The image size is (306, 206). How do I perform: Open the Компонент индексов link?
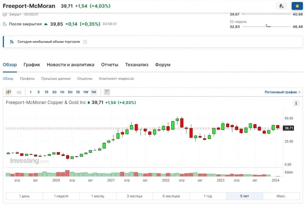(116, 79)
